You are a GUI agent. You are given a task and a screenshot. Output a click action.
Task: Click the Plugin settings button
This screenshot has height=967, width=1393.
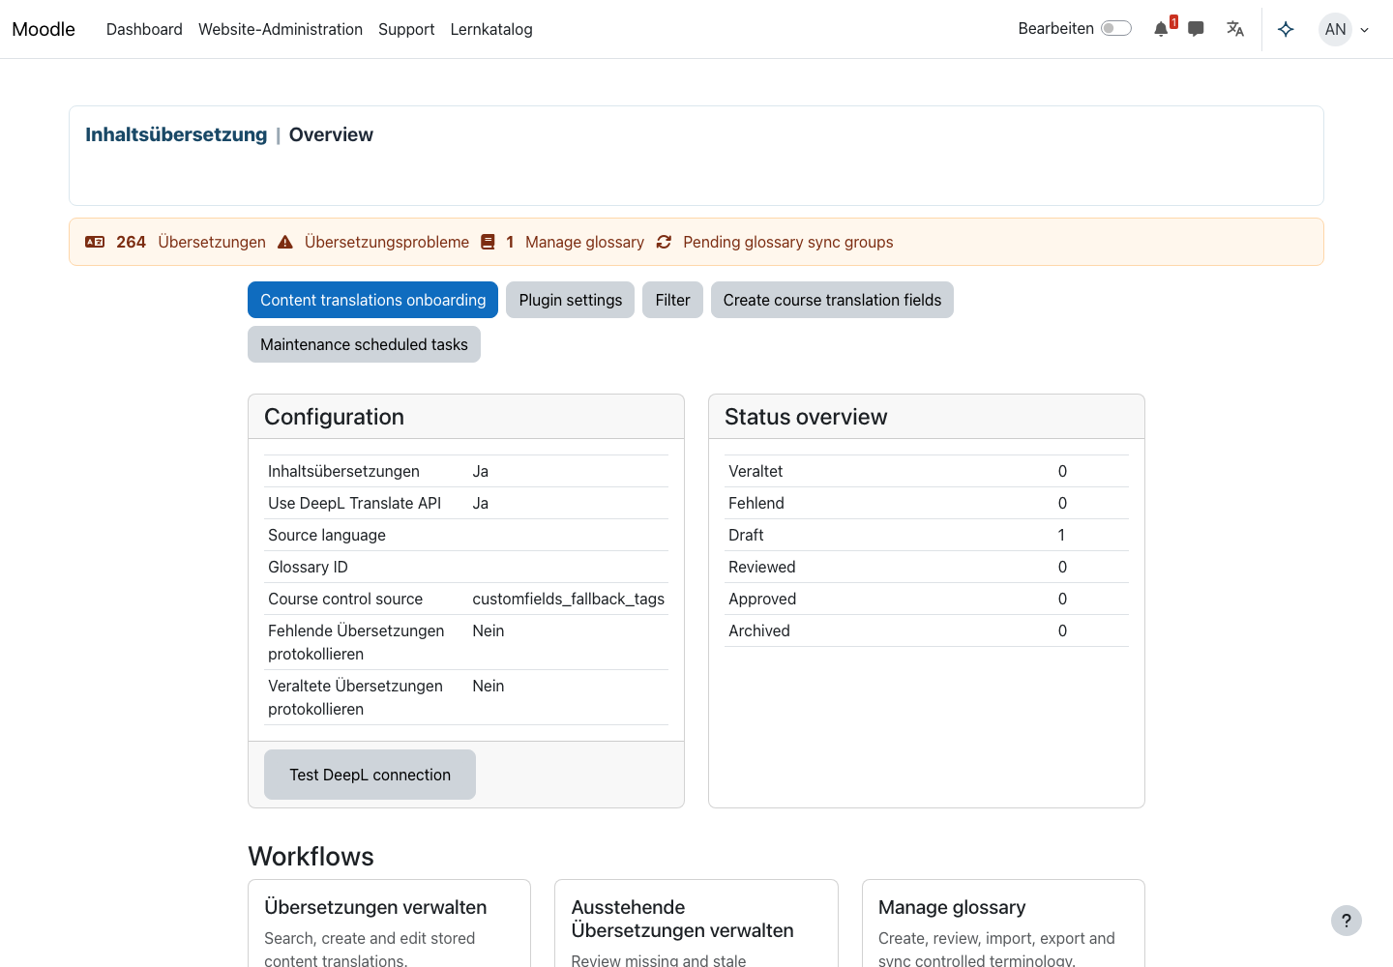[x=571, y=300]
